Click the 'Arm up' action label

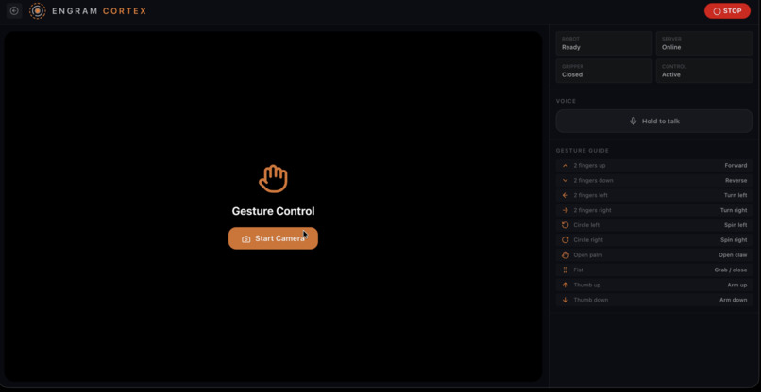point(737,285)
